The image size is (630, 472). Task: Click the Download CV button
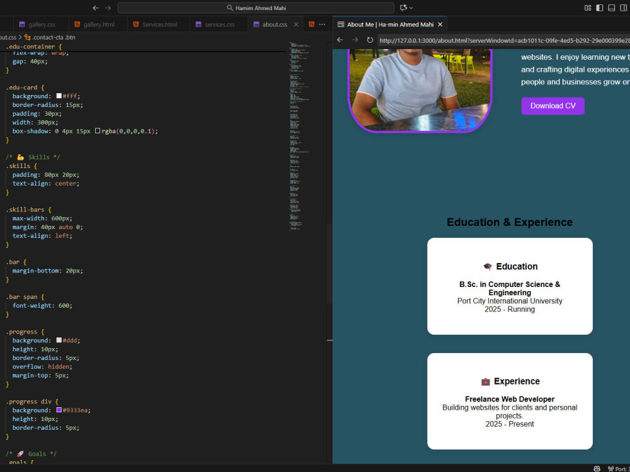[x=553, y=106]
